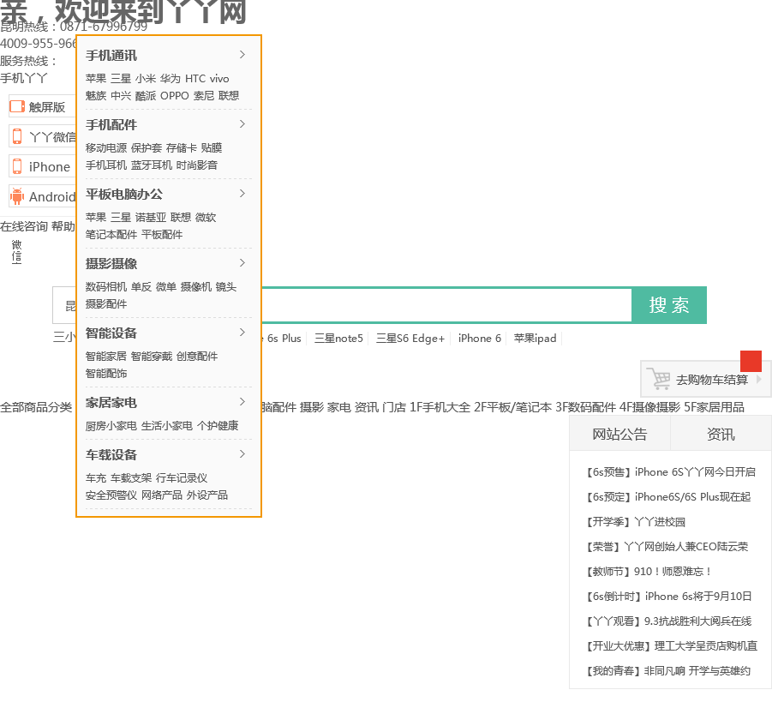
Task: Click the iPhone app phone icon
Action: (17, 166)
